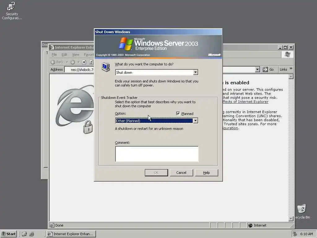Open the Security Configuration desktop shortcut
The image size is (317, 238).
[11, 11]
